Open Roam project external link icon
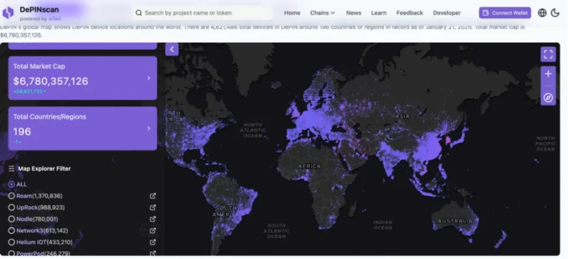Screen dimensions: 568x259 pos(153,196)
